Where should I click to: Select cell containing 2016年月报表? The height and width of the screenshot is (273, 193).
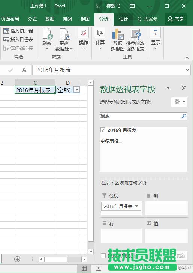35,90
